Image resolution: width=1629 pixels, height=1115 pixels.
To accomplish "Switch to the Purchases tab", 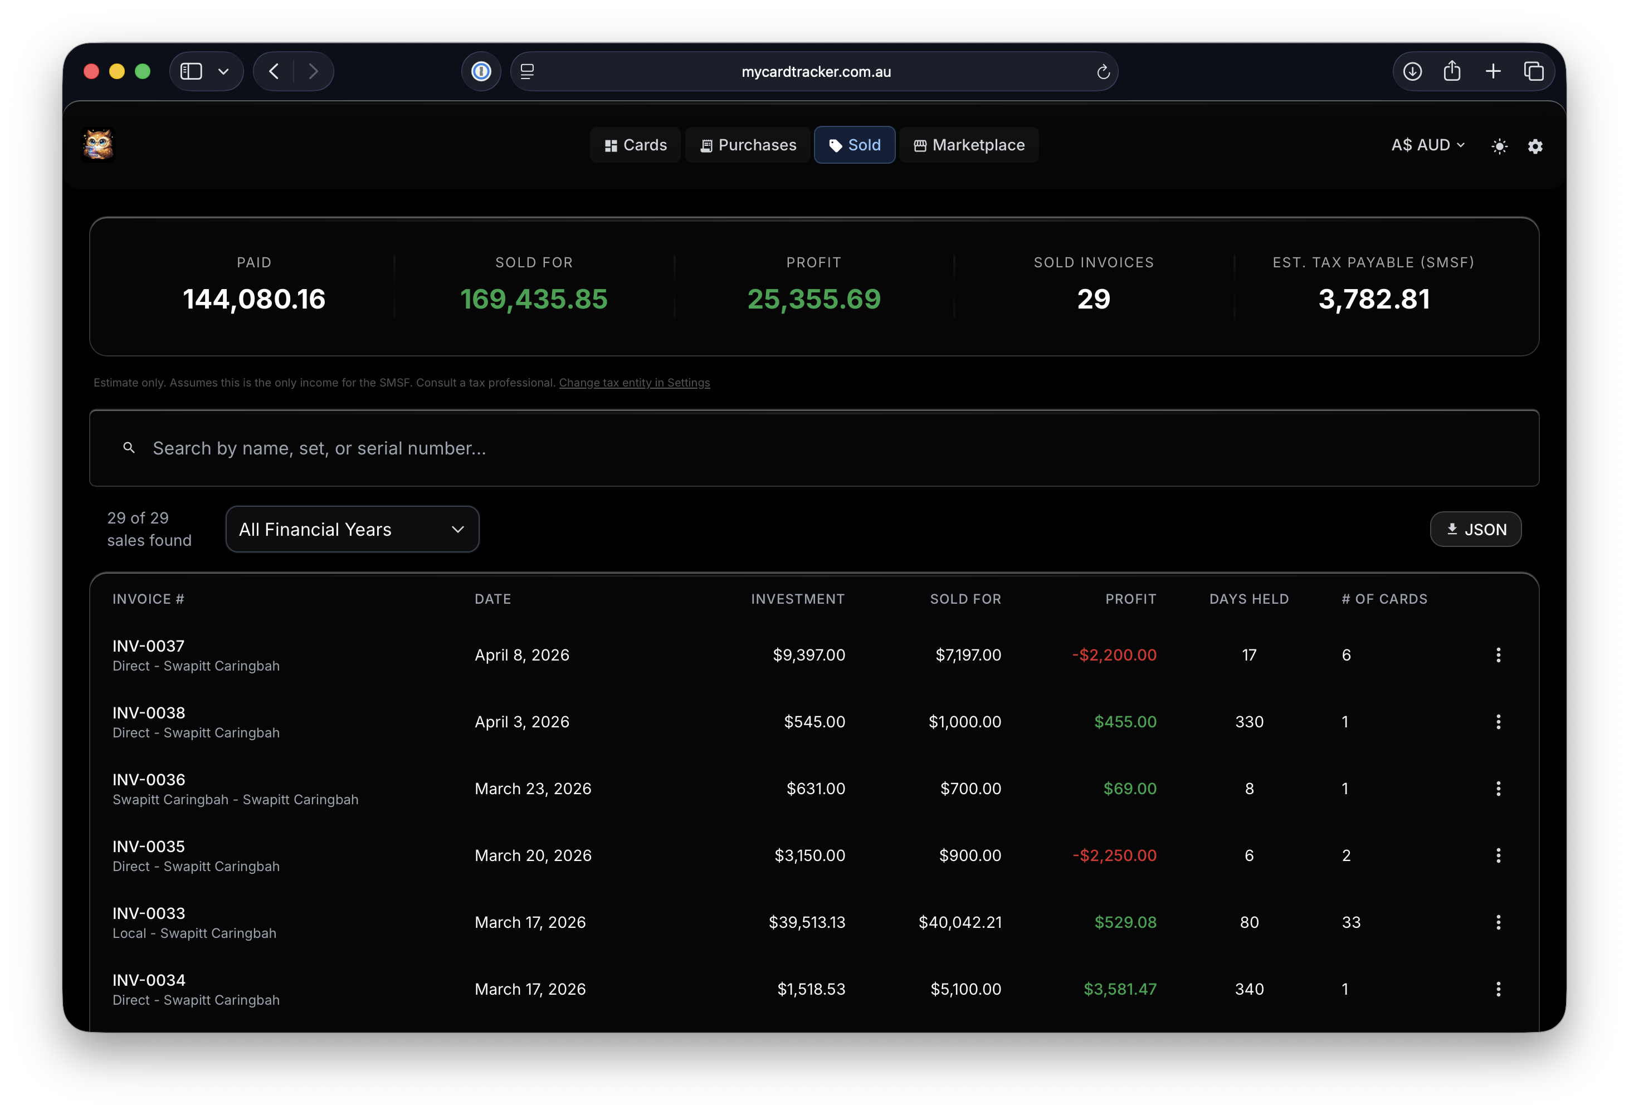I will coord(747,145).
